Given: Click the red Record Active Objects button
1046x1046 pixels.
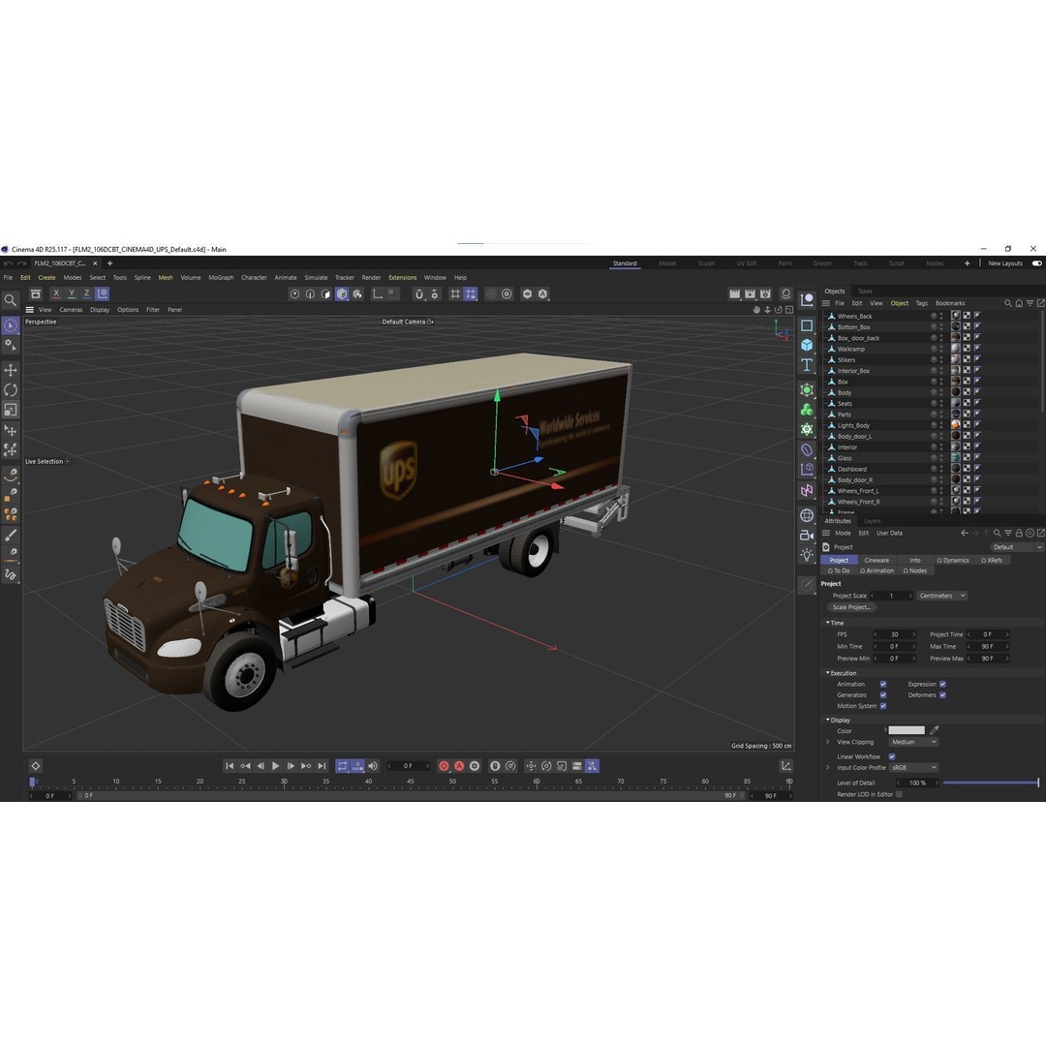Looking at the screenshot, I should click(x=444, y=766).
